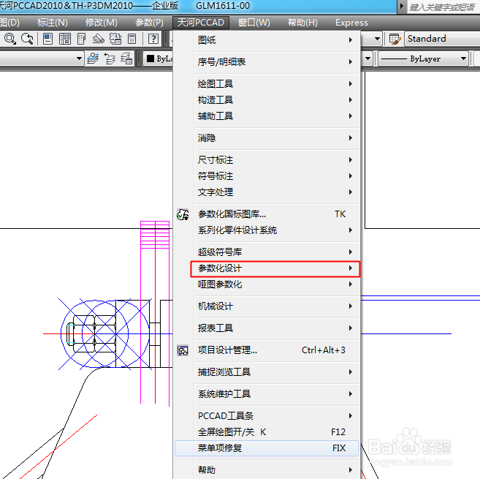Click the arrow beside the search box
The width and height of the screenshot is (480, 479).
click(402, 6)
